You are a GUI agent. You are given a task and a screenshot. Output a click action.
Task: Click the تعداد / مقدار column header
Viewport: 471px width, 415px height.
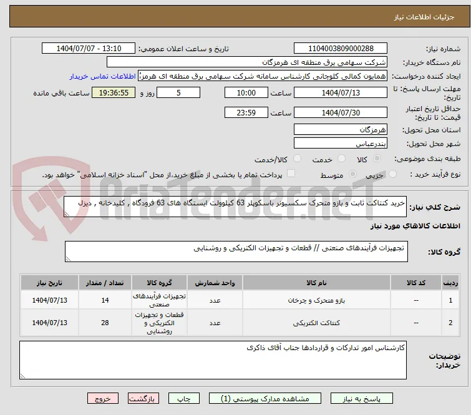point(105,283)
